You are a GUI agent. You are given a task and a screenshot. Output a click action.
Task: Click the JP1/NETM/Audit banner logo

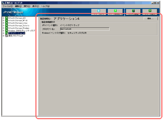(x=13, y=12)
